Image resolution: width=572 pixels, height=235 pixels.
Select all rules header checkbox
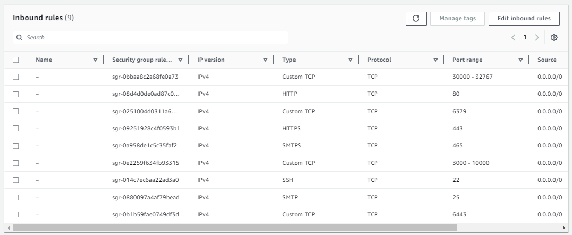(16, 60)
